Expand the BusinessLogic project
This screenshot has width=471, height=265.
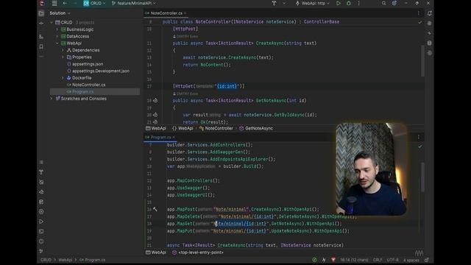pyautogui.click(x=57, y=29)
